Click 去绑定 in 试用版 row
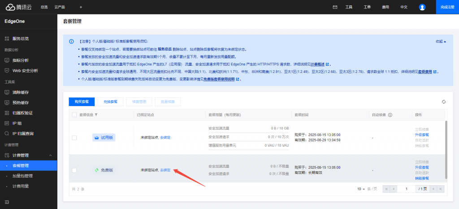Viewport: 459px width, 209px height. tap(165, 137)
